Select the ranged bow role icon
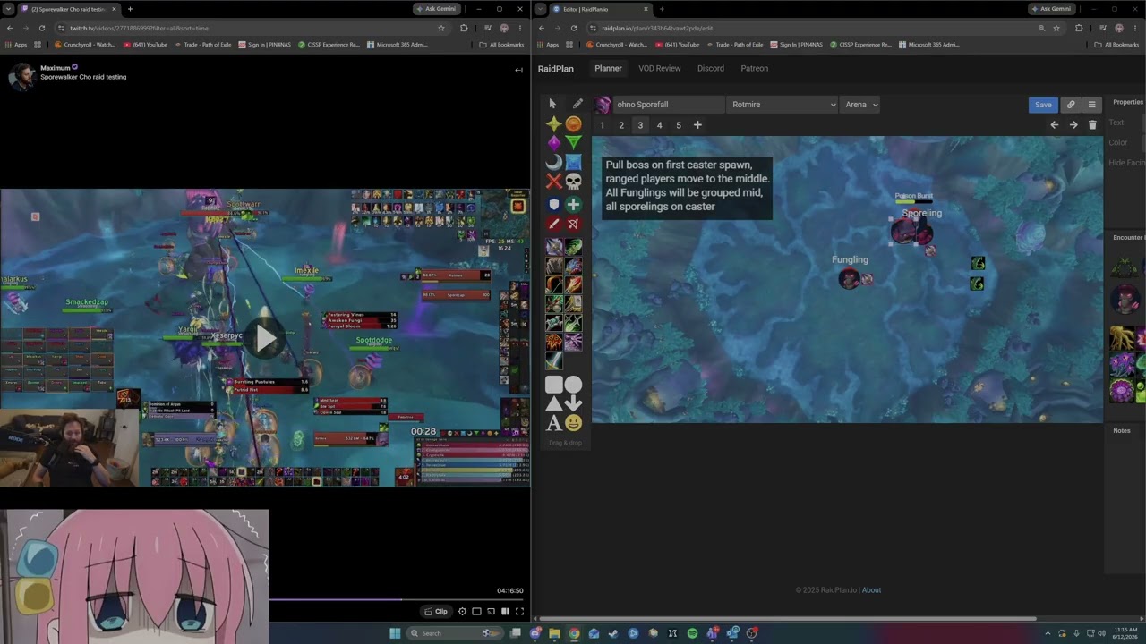Image resolution: width=1146 pixels, height=644 pixels. (574, 224)
